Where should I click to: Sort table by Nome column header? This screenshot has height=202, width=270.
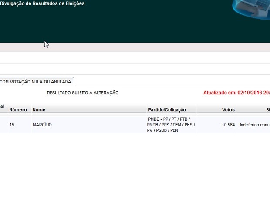(x=39, y=109)
